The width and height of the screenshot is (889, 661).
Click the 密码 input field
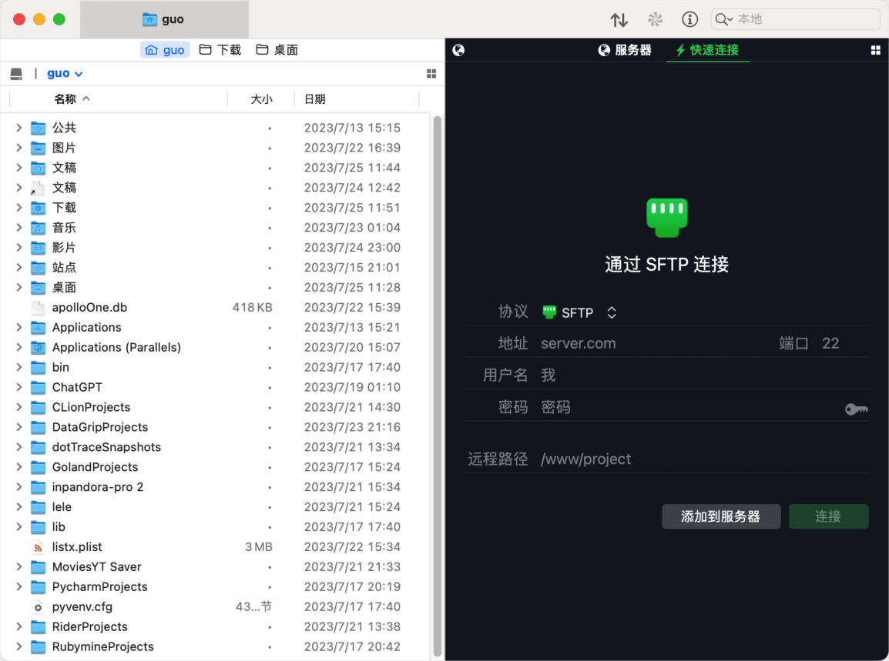[x=689, y=407]
